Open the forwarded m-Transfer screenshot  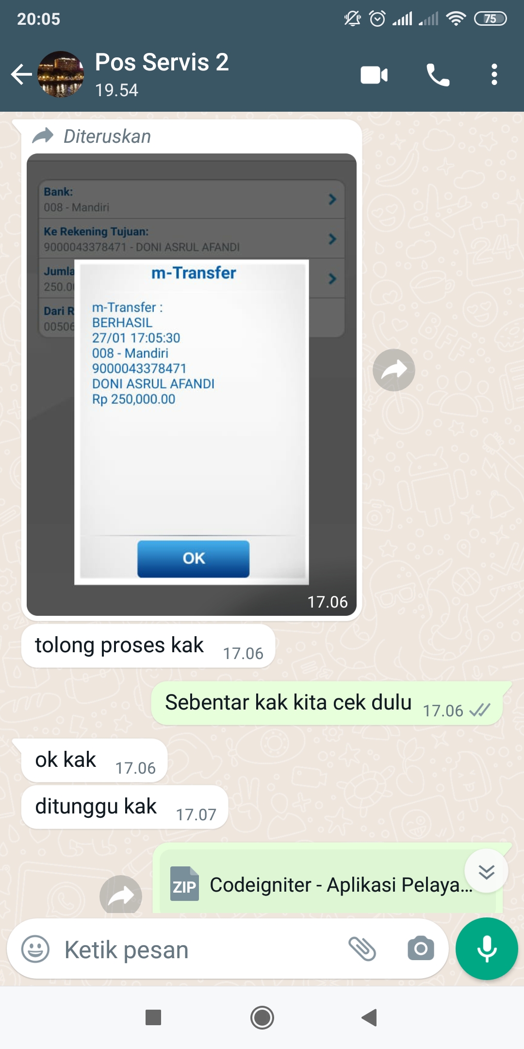[x=192, y=385]
